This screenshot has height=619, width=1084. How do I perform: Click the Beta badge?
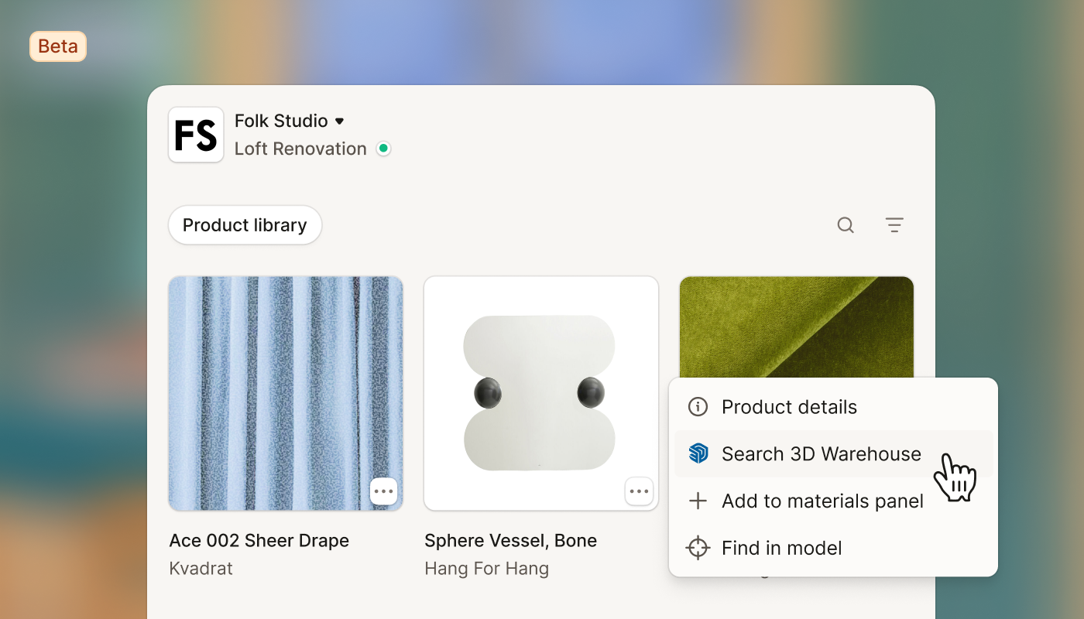pyautogui.click(x=58, y=46)
